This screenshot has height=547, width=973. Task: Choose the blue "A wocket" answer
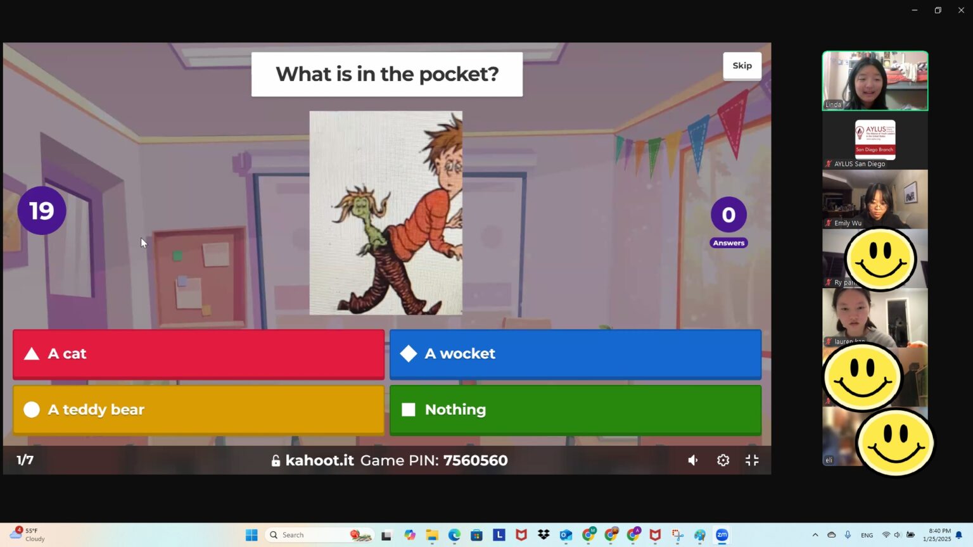(575, 354)
